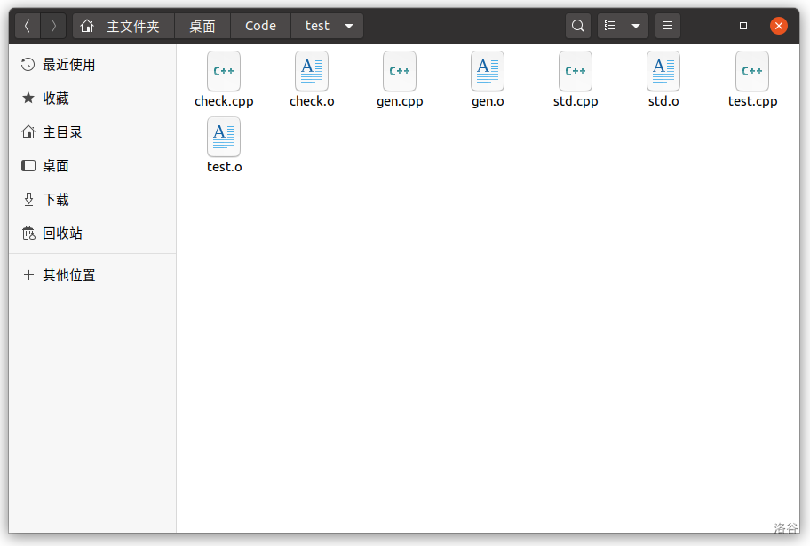Open the check.cpp file icon
810x546 pixels.
224,71
